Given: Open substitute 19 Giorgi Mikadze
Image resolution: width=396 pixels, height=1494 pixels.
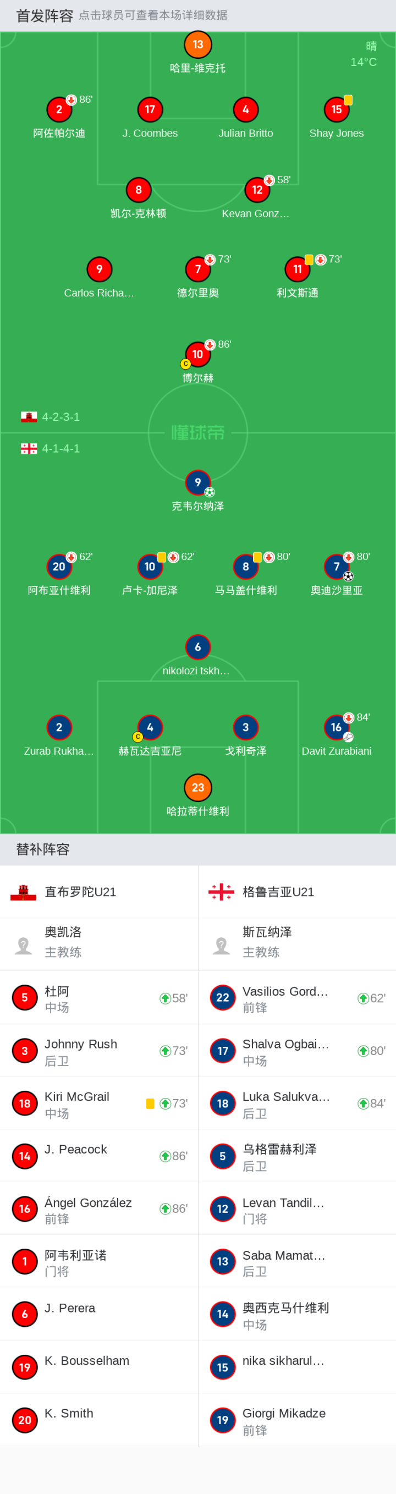Looking at the screenshot, I should pyautogui.click(x=297, y=1420).
